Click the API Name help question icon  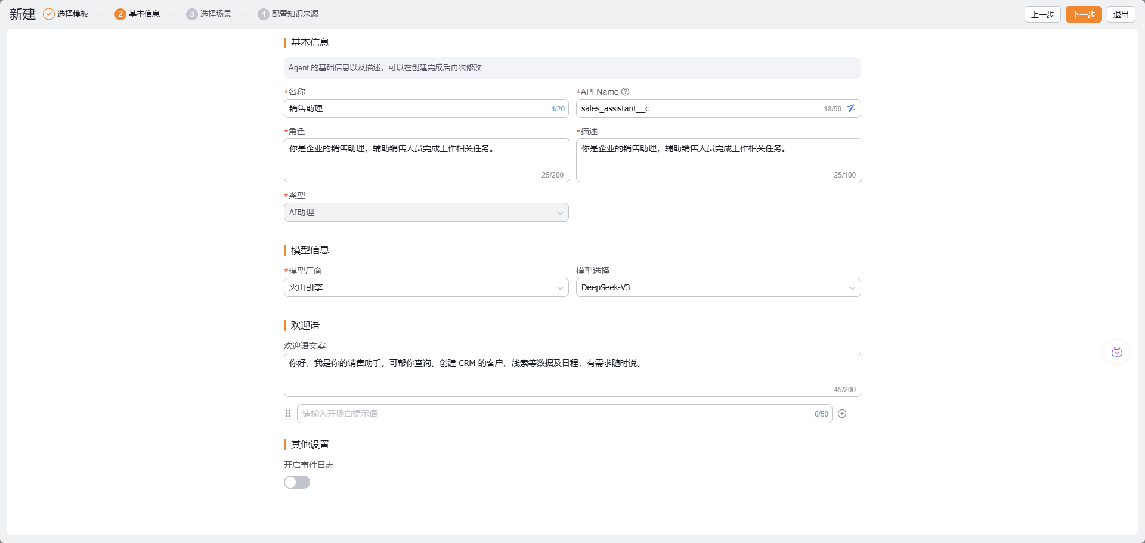pos(625,92)
